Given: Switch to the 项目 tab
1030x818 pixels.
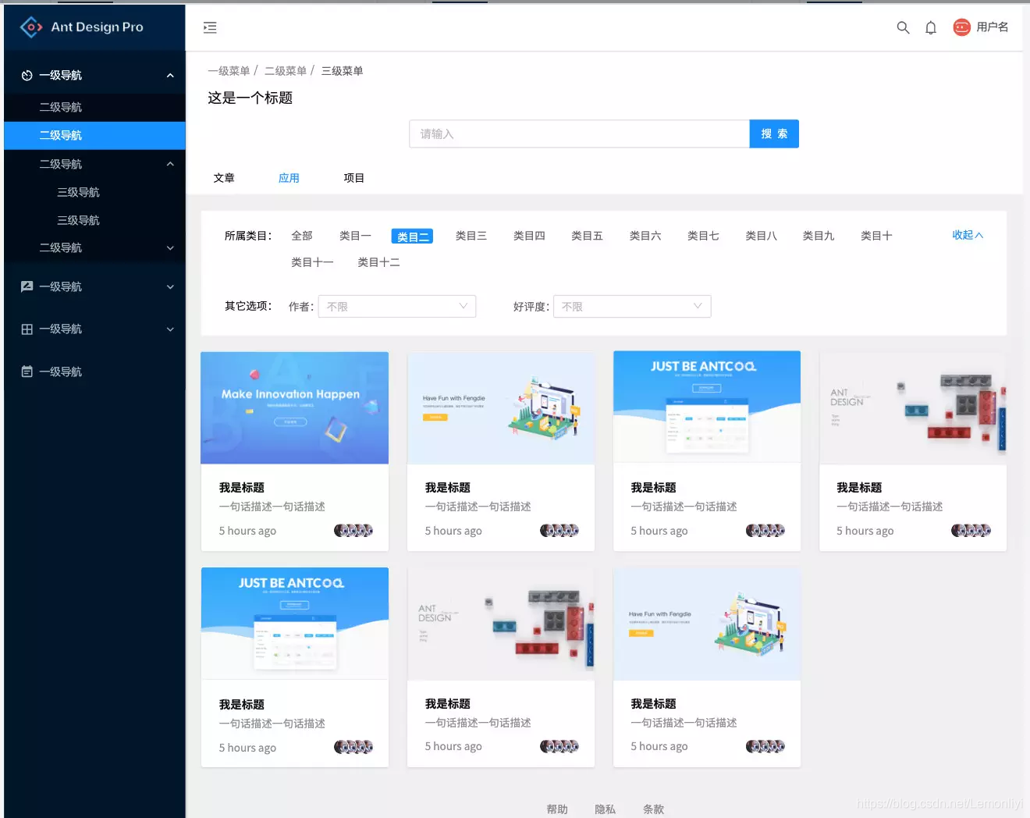Looking at the screenshot, I should click(x=353, y=177).
